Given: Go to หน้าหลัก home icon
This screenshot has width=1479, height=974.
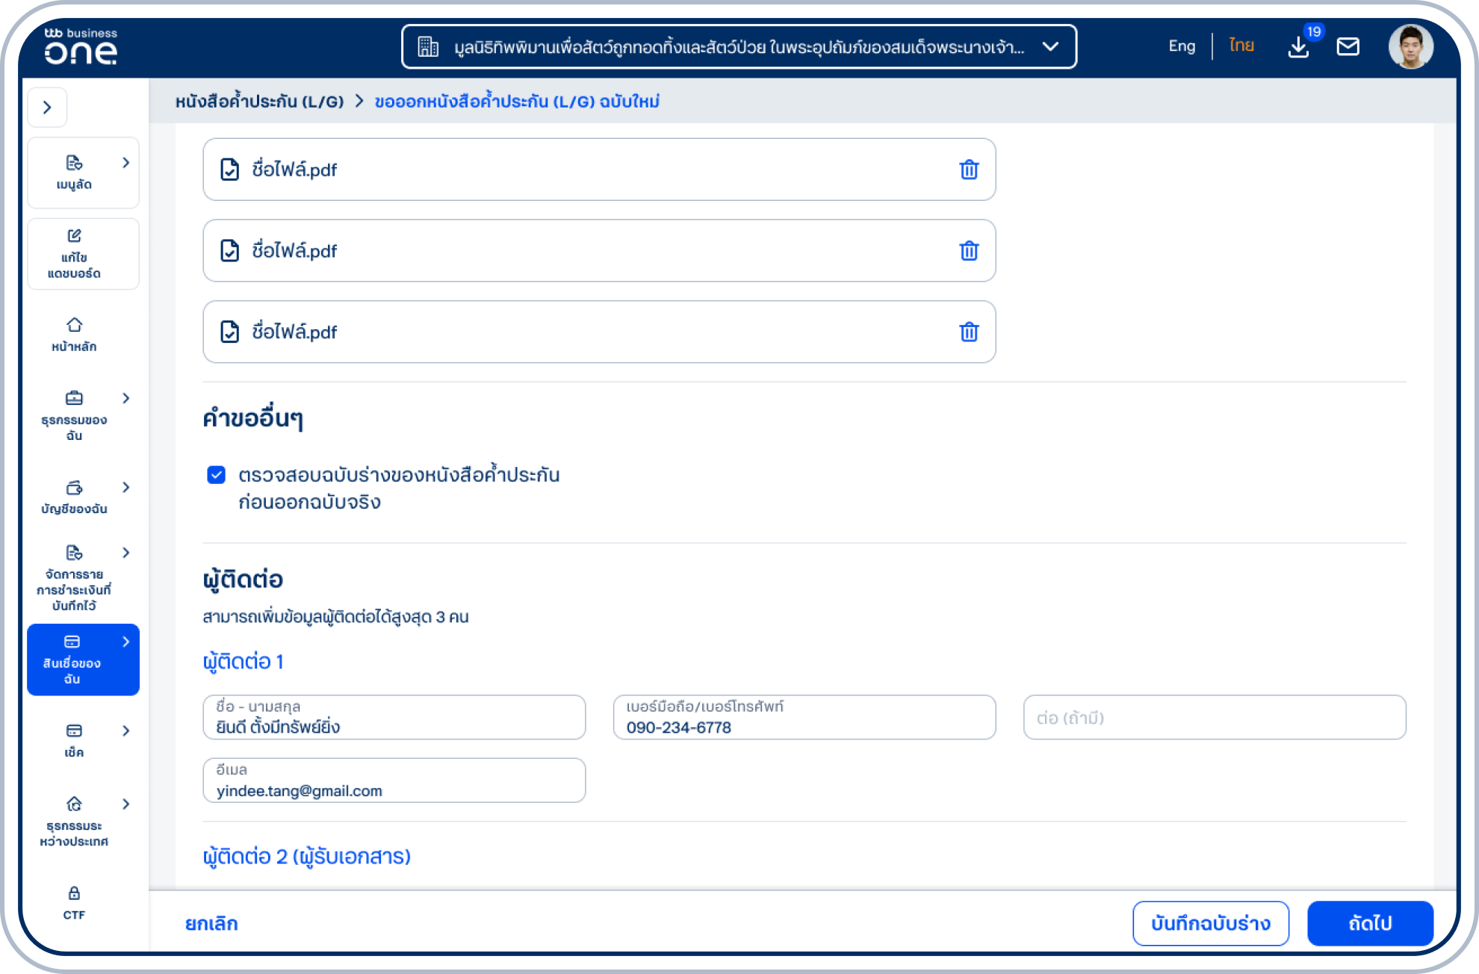Looking at the screenshot, I should 74,325.
